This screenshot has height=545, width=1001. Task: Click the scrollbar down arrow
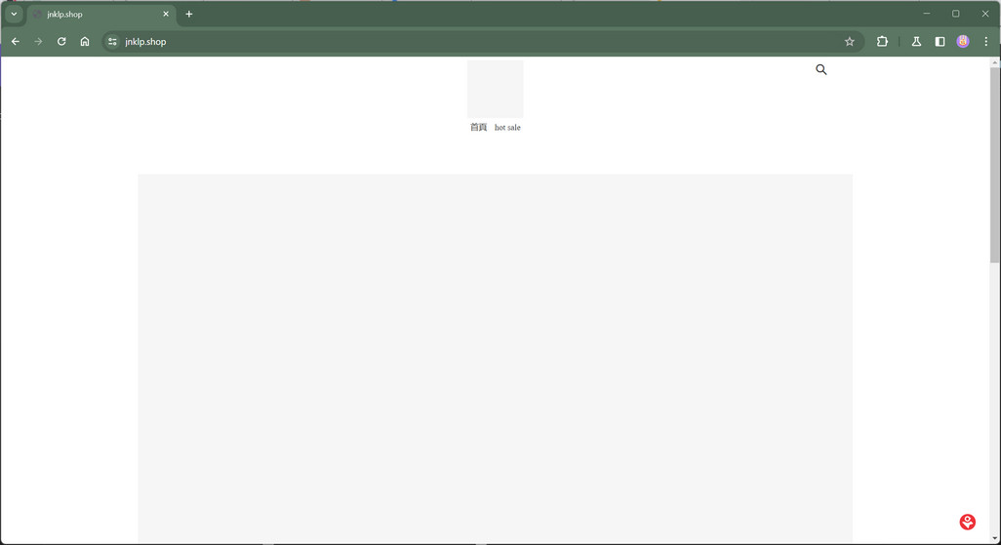[x=994, y=540]
